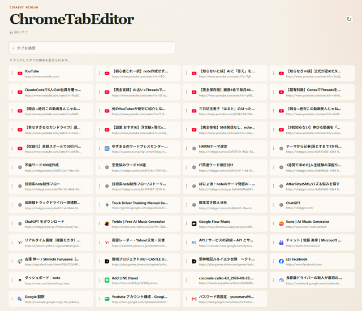Select the ClaudeCode YouTube video tab card
The image size is (362, 311).
point(51,92)
